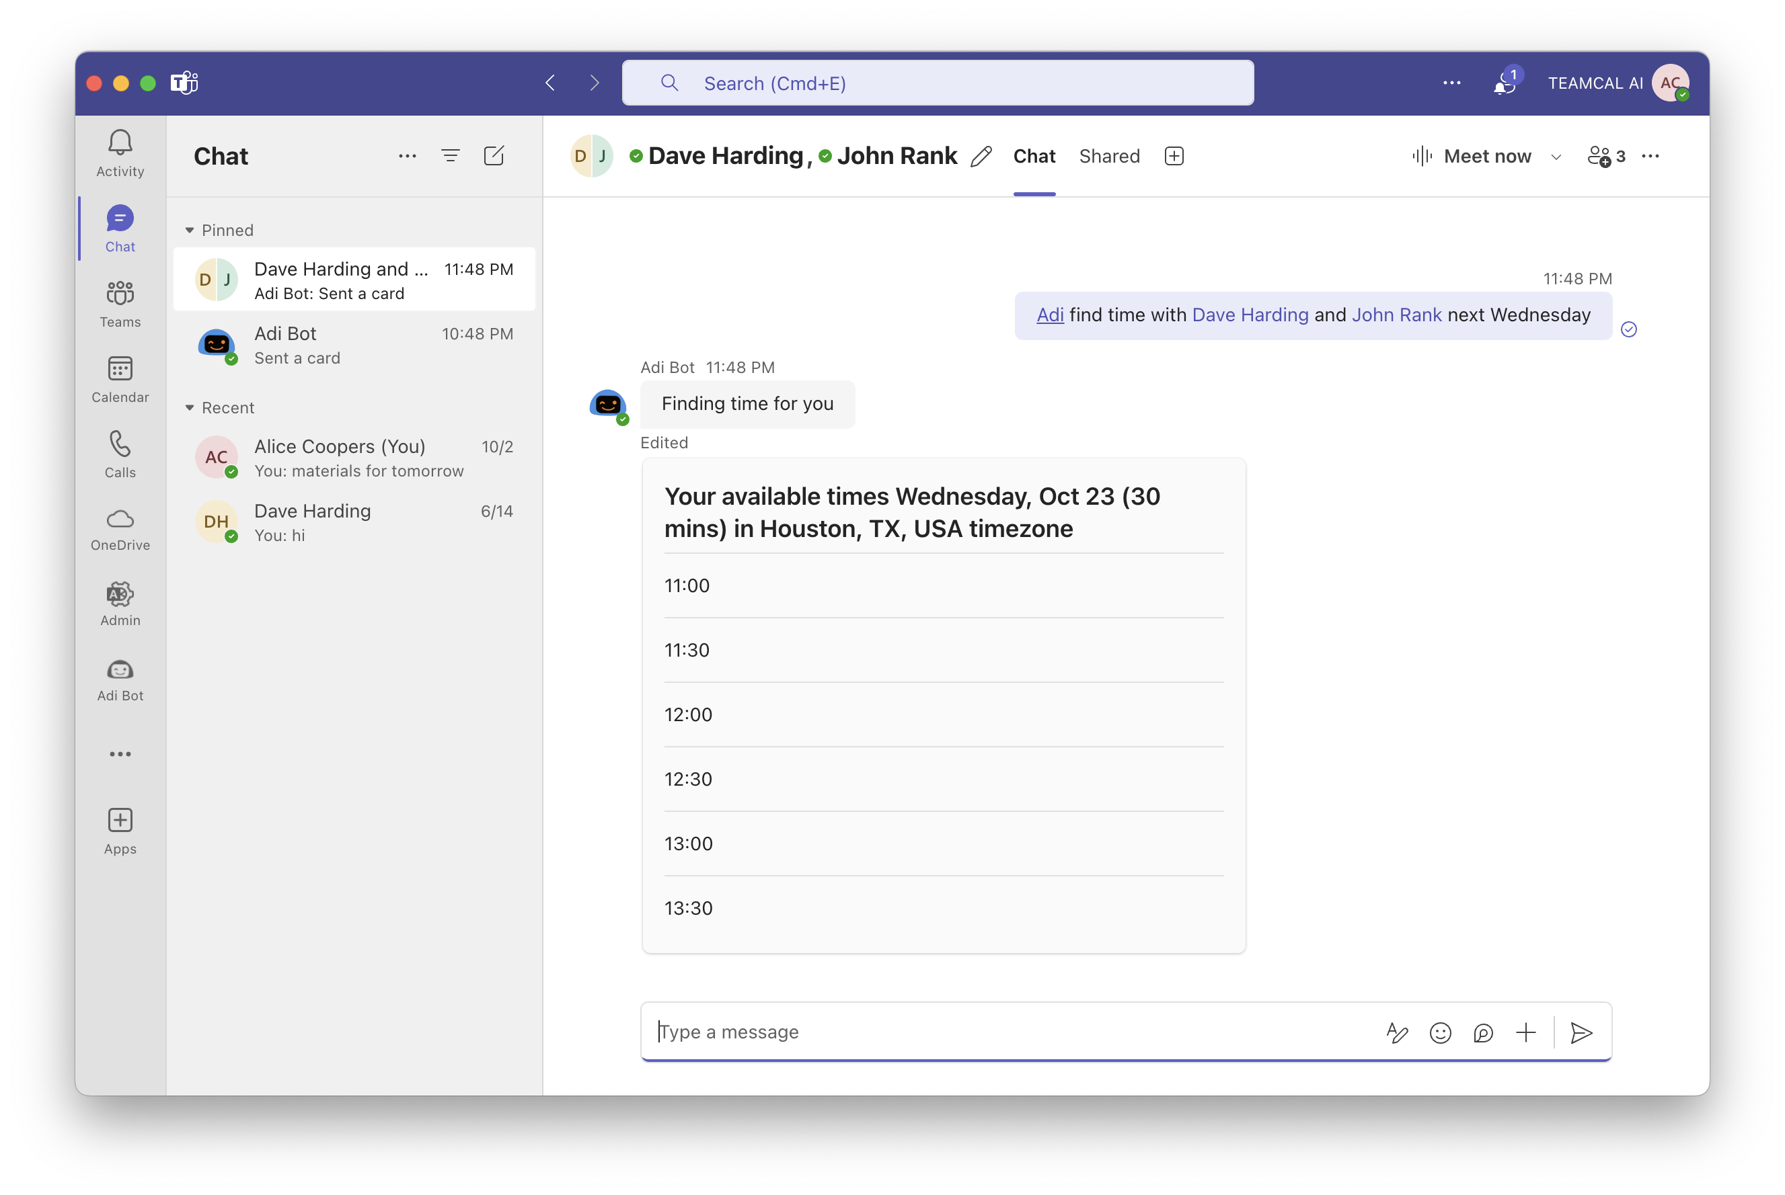Image resolution: width=1785 pixels, height=1195 pixels.
Task: Click pencil icon to rename group chat
Action: (981, 156)
